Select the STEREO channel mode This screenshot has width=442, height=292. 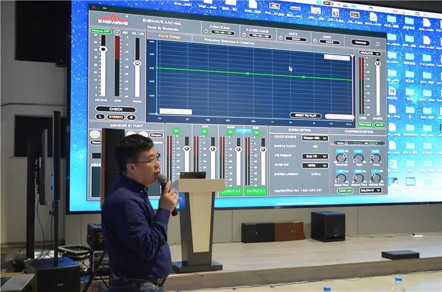(116, 116)
